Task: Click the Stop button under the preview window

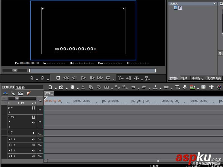Action: pyautogui.click(x=58, y=78)
